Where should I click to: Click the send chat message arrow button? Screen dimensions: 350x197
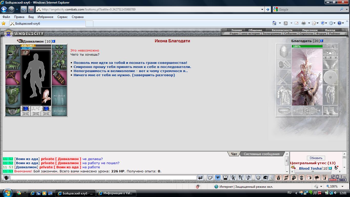pos(200,178)
